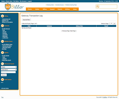Image resolution: width=119 pixels, height=99 pixels.
Task: Click the header search magnifier icon
Action: (x=98, y=6)
